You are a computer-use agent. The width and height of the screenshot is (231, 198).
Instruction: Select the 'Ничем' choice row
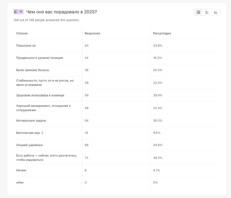(x=21, y=170)
